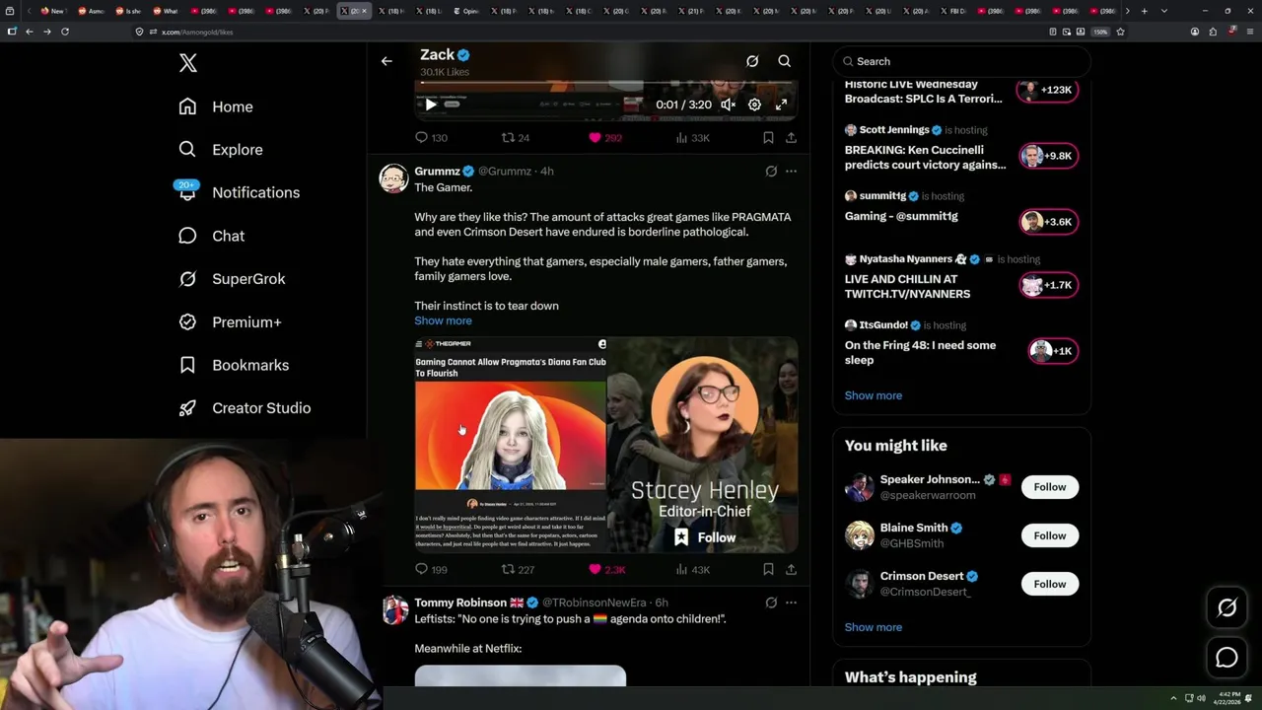This screenshot has height=710, width=1262.
Task: Open Grummz's profile avatar
Action: coord(394,178)
